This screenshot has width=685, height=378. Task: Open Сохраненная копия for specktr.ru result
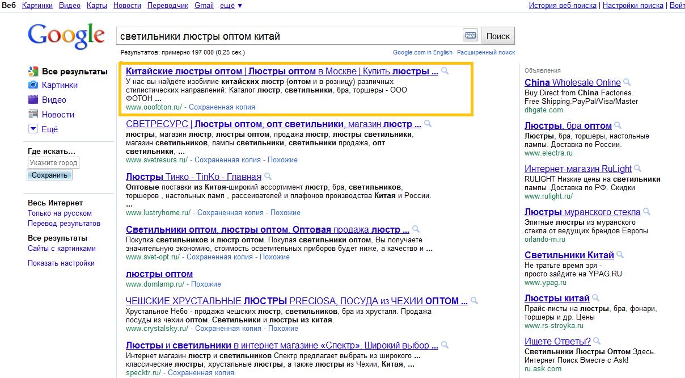[x=201, y=373]
